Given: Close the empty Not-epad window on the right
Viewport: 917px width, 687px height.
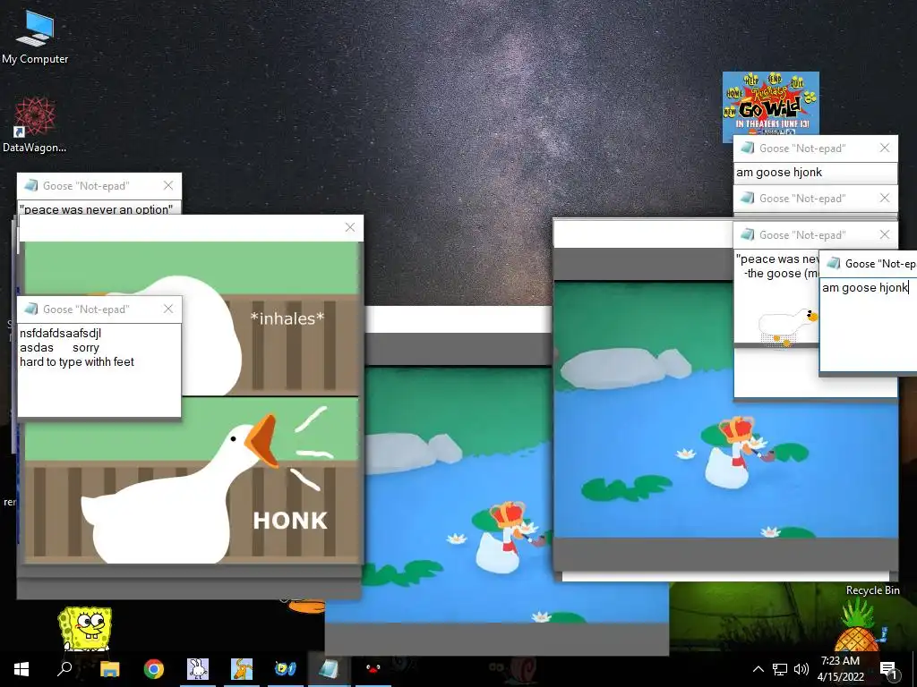Looking at the screenshot, I should click(x=885, y=198).
